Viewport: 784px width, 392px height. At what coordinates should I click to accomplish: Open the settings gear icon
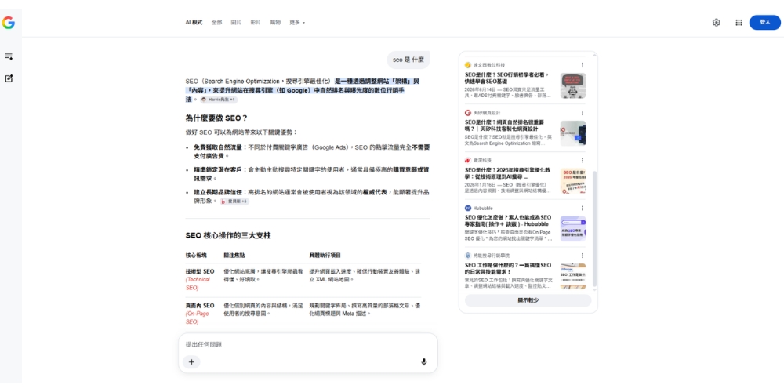tap(716, 23)
